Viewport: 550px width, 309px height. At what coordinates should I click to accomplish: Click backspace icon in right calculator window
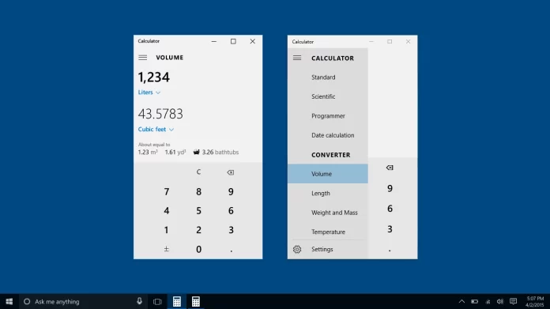(390, 168)
